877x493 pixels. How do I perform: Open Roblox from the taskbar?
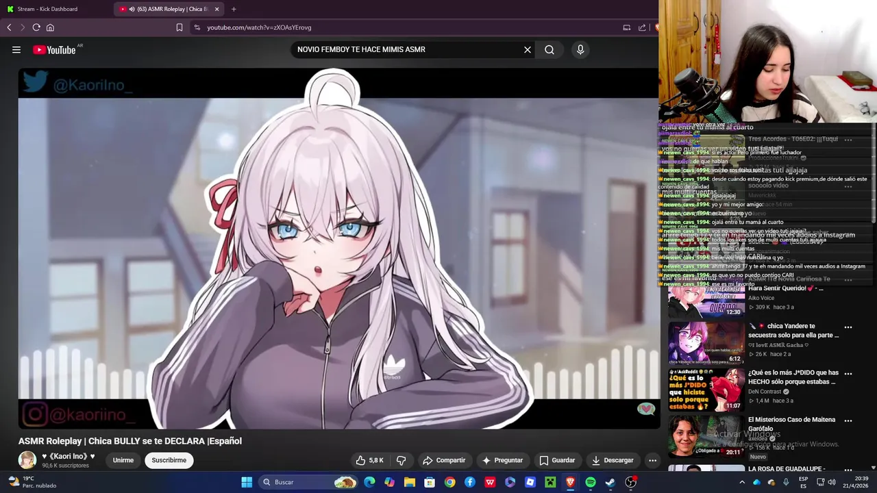530,482
